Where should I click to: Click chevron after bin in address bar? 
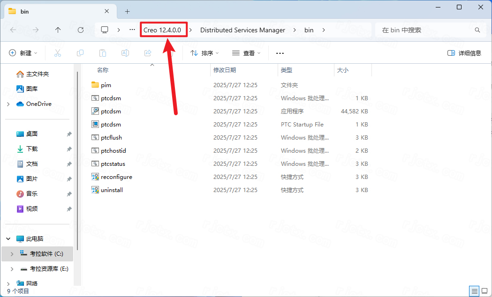pyautogui.click(x=324, y=30)
